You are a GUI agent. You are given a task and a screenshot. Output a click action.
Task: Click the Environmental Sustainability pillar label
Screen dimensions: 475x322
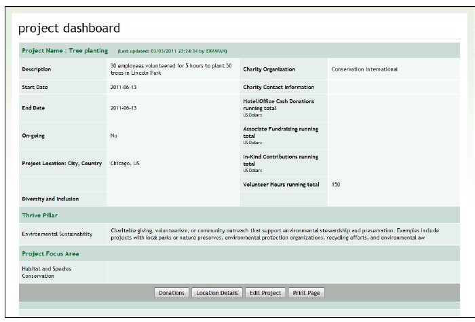pyautogui.click(x=57, y=234)
